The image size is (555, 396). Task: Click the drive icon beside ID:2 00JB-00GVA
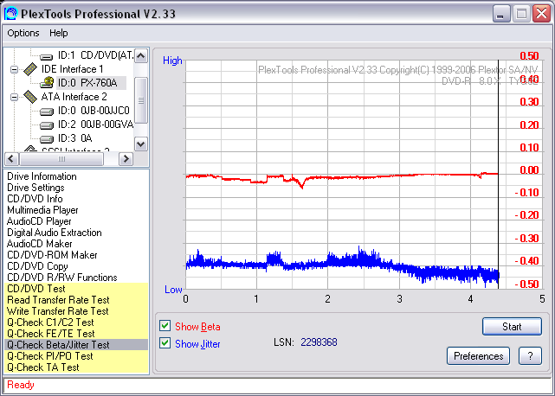pos(47,125)
